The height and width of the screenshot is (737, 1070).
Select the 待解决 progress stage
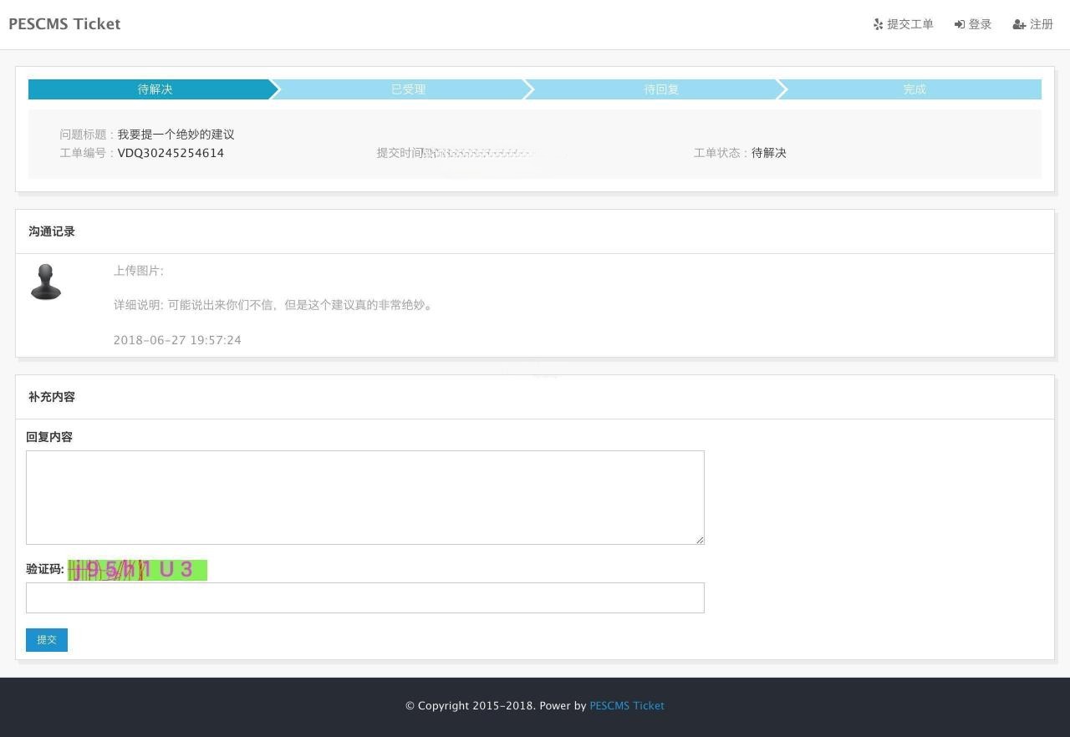(x=154, y=89)
